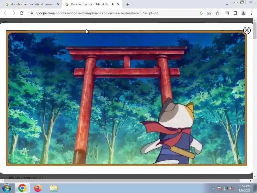Open the Windows Start menu
257x193 pixels.
click(7, 188)
